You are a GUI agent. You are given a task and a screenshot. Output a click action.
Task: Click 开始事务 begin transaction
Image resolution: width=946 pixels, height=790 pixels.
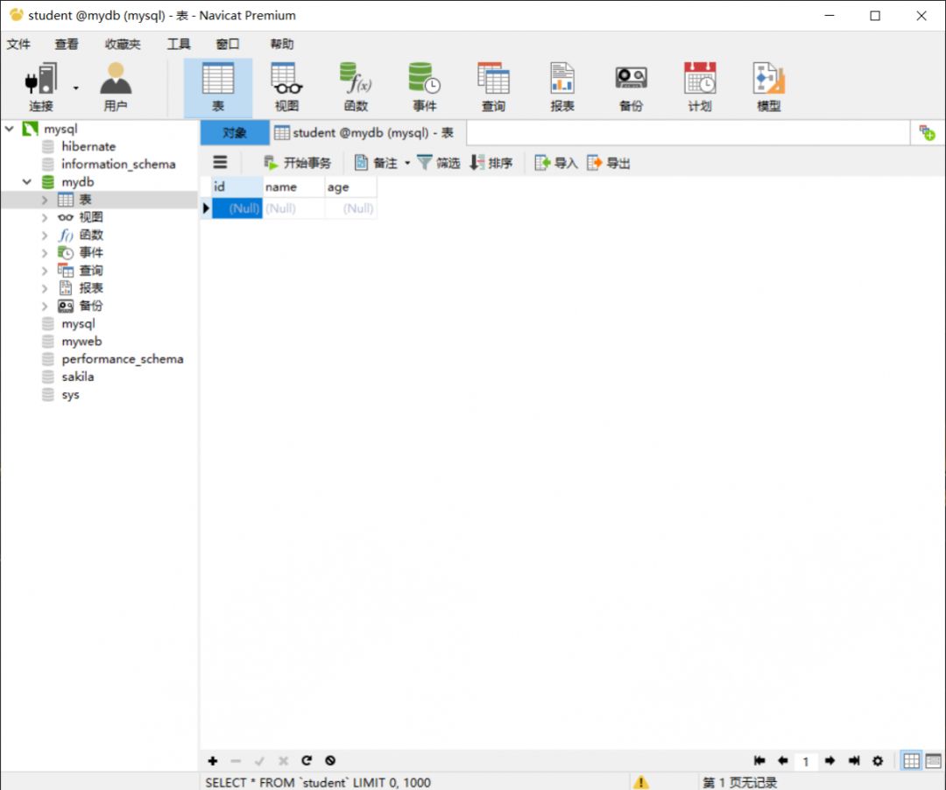[x=298, y=163]
